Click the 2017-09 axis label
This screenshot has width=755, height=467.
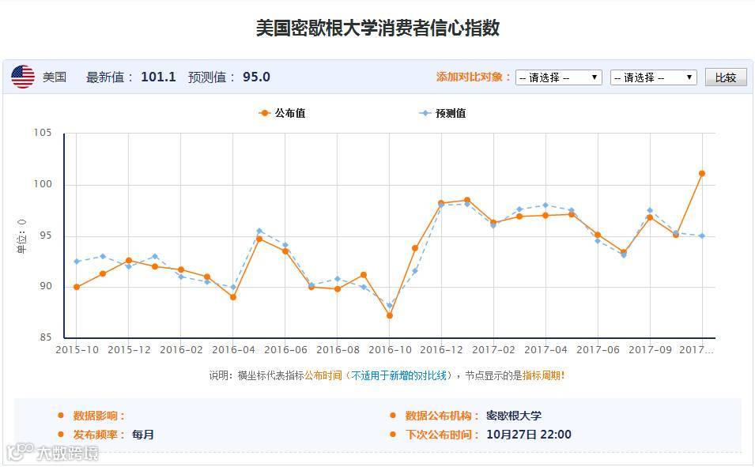(x=650, y=350)
